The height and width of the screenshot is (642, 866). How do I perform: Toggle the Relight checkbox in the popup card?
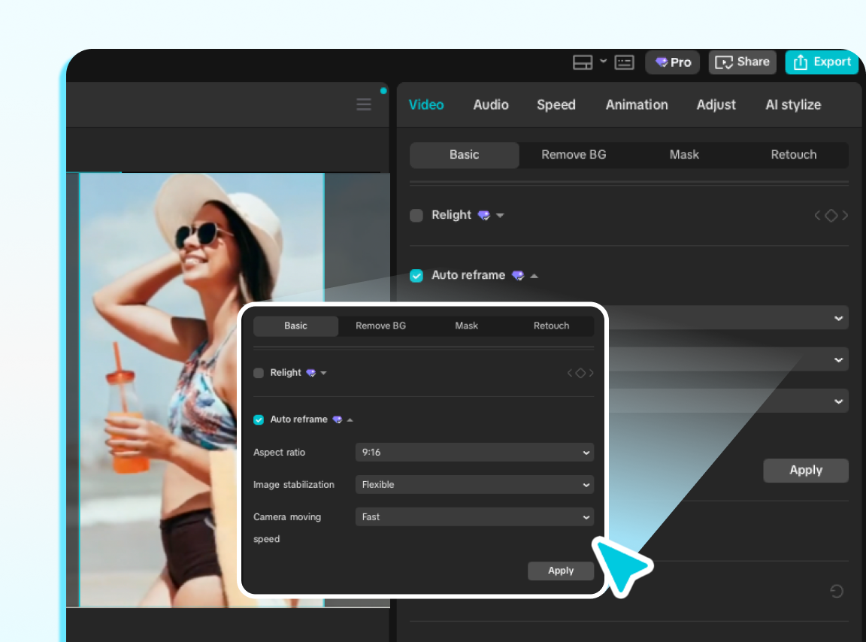[x=259, y=372]
